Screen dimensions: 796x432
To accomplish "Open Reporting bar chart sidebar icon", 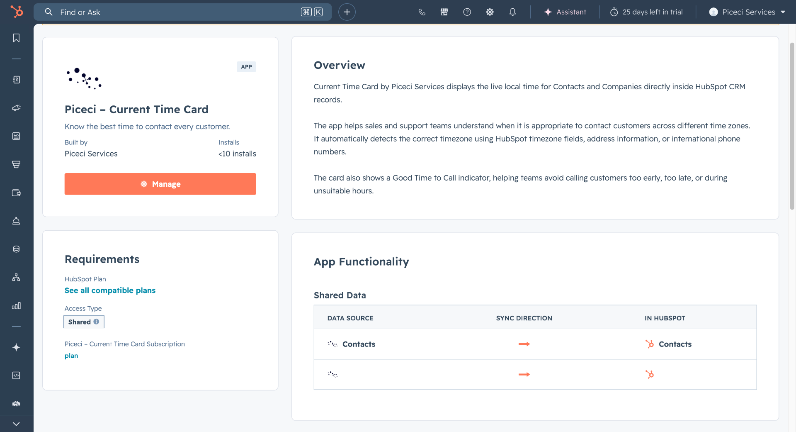I will pyautogui.click(x=16, y=306).
